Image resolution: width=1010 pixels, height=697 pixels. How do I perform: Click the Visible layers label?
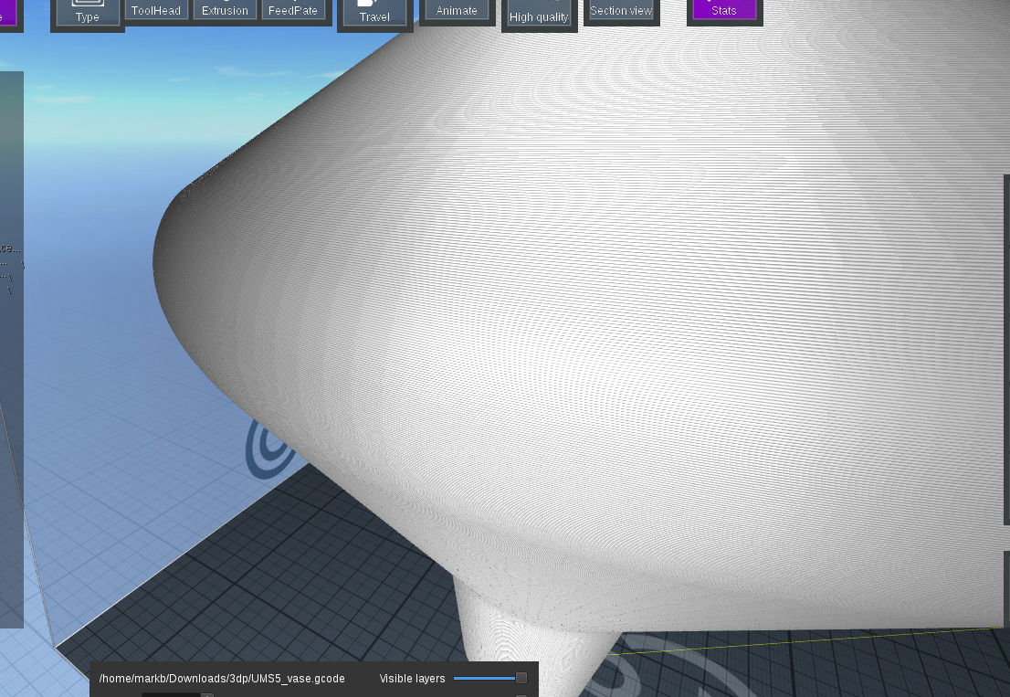pos(412,679)
